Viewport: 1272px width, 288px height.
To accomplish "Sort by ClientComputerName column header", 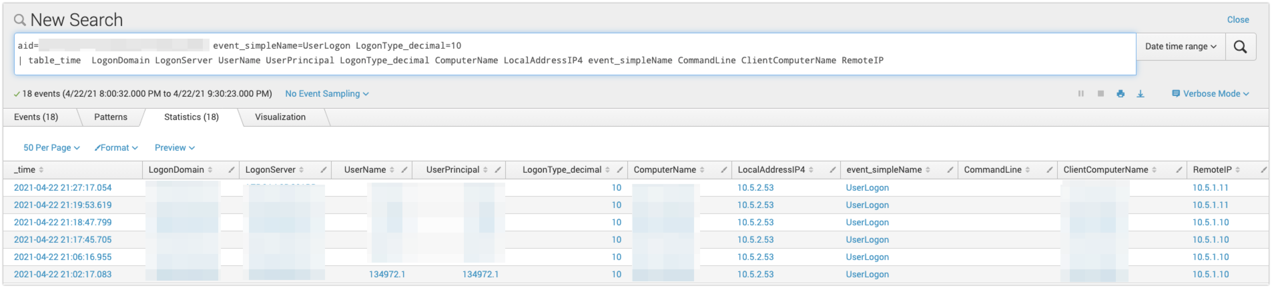I will [x=1110, y=170].
